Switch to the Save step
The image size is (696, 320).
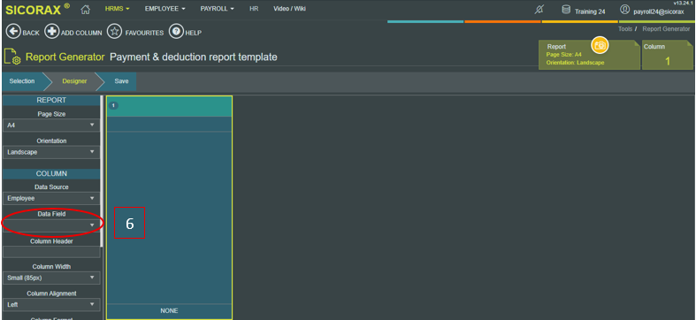click(x=121, y=81)
